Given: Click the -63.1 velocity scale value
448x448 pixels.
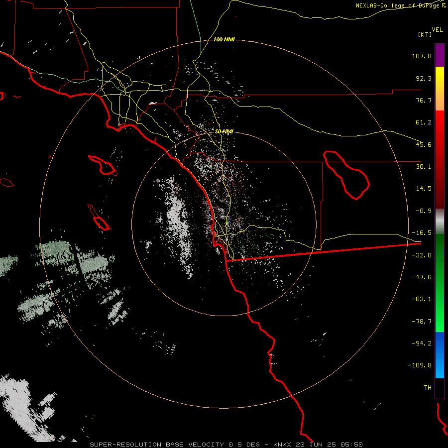Looking at the screenshot, I should click(422, 299).
